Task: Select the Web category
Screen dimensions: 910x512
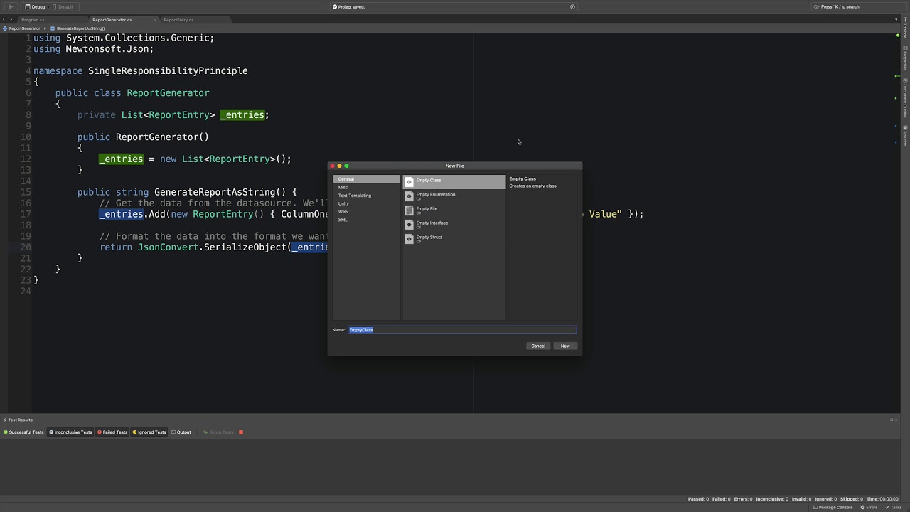Action: pos(366,212)
